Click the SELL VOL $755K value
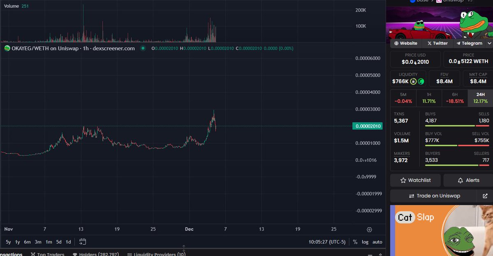The width and height of the screenshot is (493, 256). click(x=482, y=140)
